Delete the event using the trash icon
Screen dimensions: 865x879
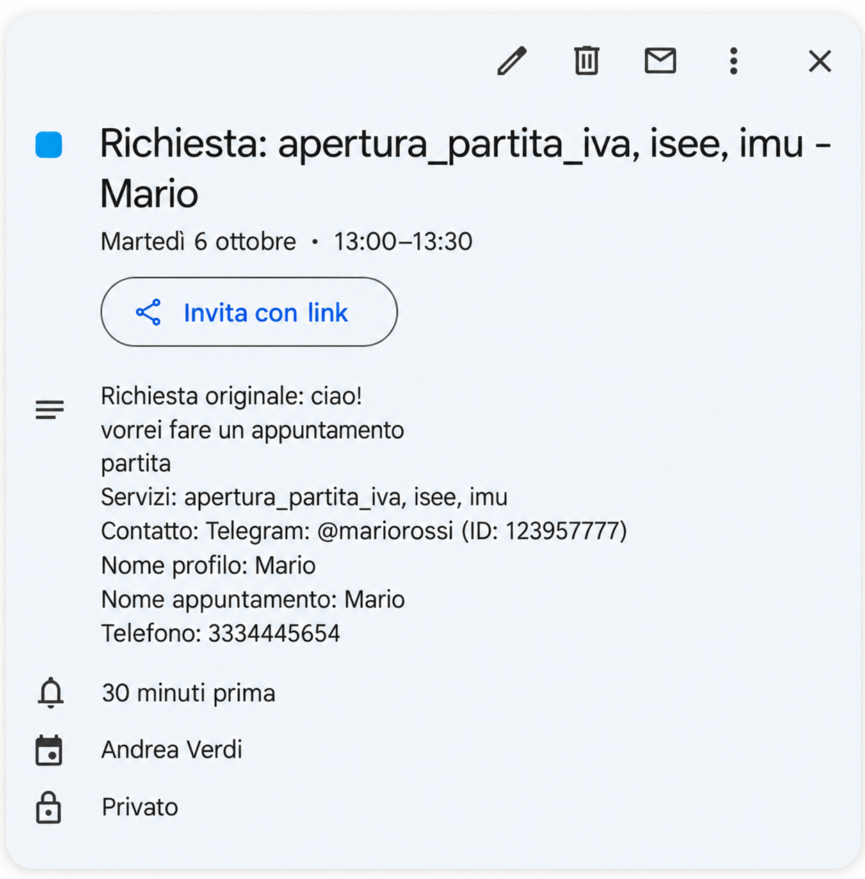tap(586, 61)
